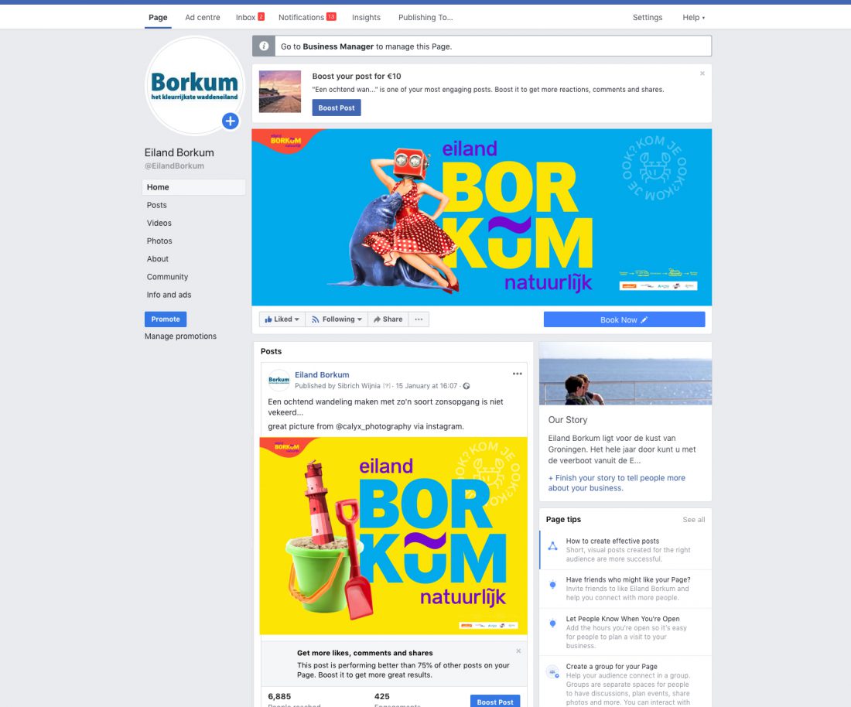Click the Promote button
Viewport: 851px width, 707px height.
click(166, 319)
